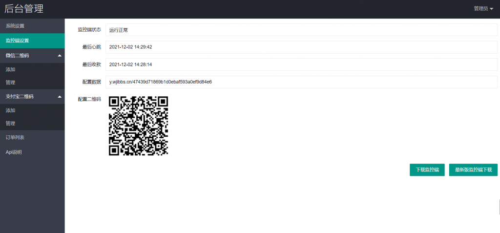Click the 监控端状态 label
The height and width of the screenshot is (233, 500).
tap(90, 30)
